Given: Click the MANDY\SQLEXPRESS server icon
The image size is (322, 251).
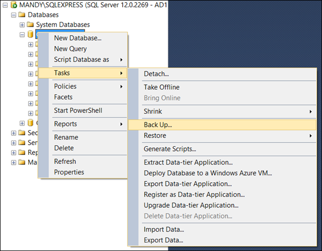Looking at the screenshot, I should [x=14, y=5].
